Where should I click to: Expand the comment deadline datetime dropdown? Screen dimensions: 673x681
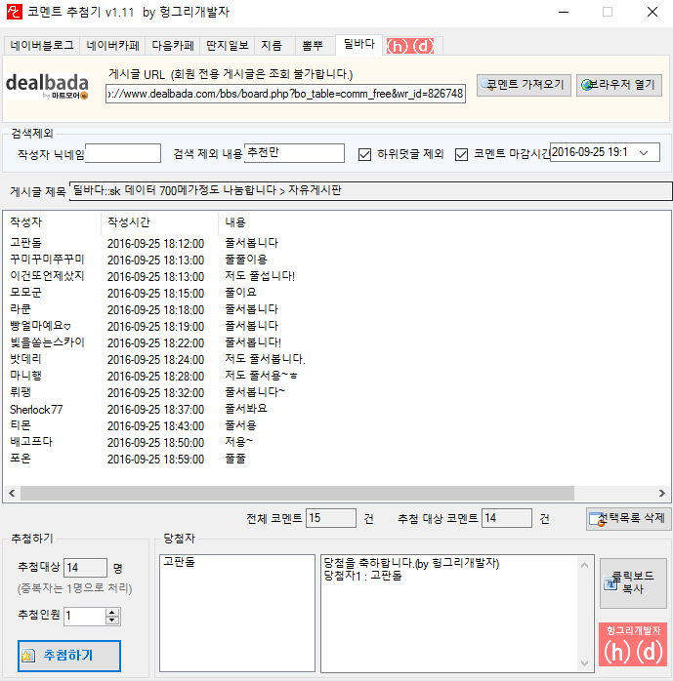click(651, 153)
